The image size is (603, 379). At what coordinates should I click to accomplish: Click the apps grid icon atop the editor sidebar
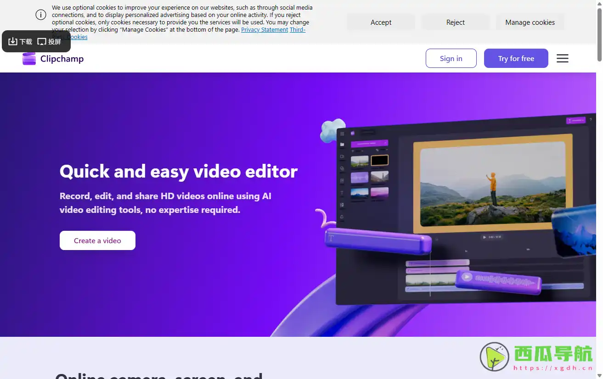(x=342, y=134)
